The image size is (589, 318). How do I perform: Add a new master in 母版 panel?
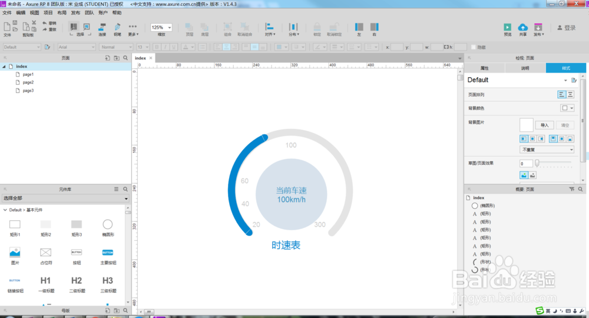tap(107, 310)
